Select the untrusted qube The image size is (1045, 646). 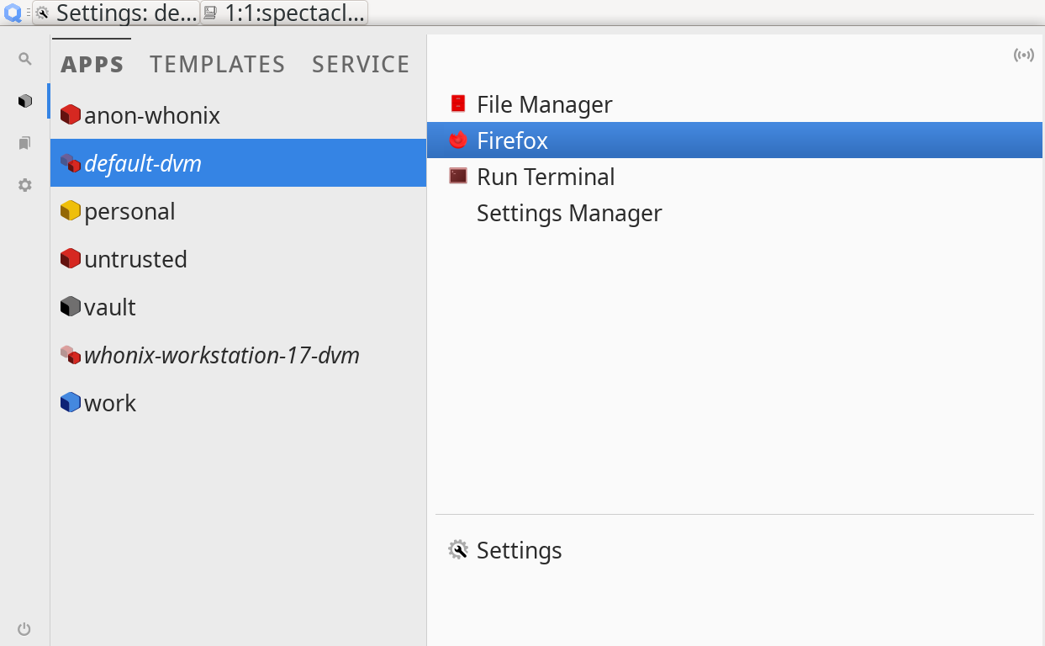[135, 259]
